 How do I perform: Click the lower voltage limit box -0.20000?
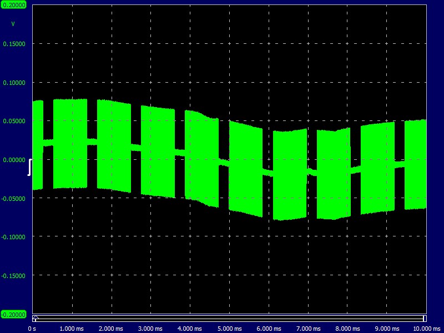13,314
